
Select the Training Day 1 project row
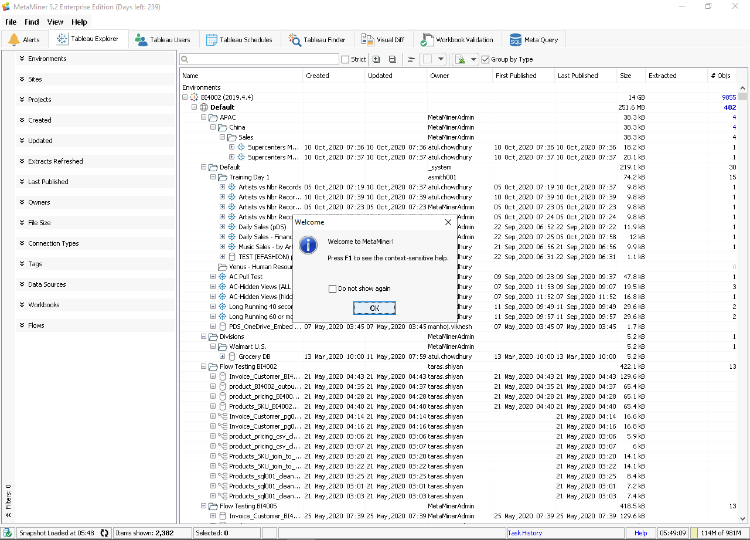tap(459, 177)
